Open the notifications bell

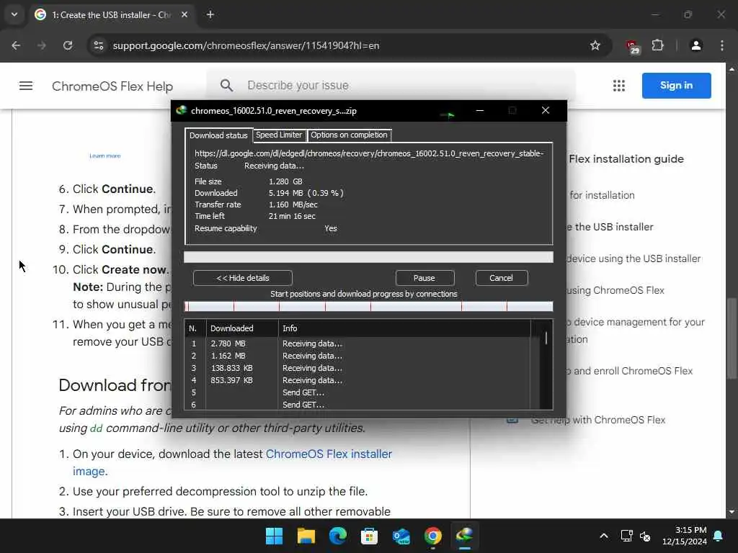pos(719,536)
